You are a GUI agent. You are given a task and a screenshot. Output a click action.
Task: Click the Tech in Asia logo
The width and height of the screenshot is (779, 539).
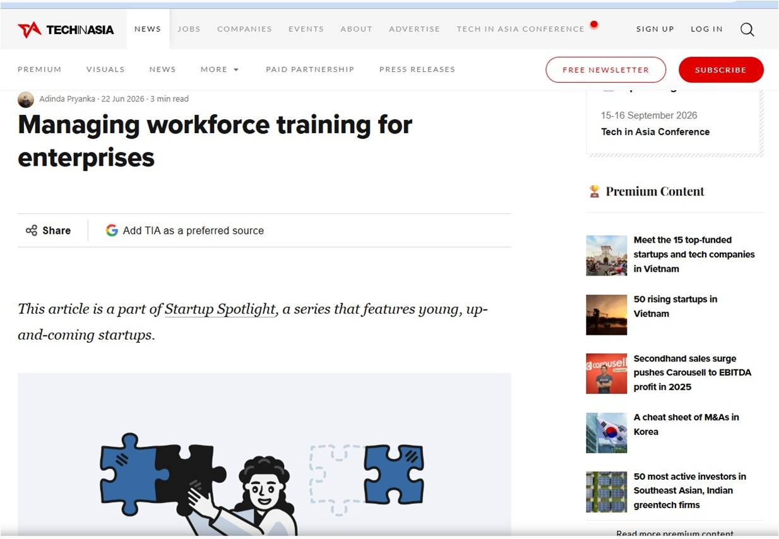(x=66, y=30)
